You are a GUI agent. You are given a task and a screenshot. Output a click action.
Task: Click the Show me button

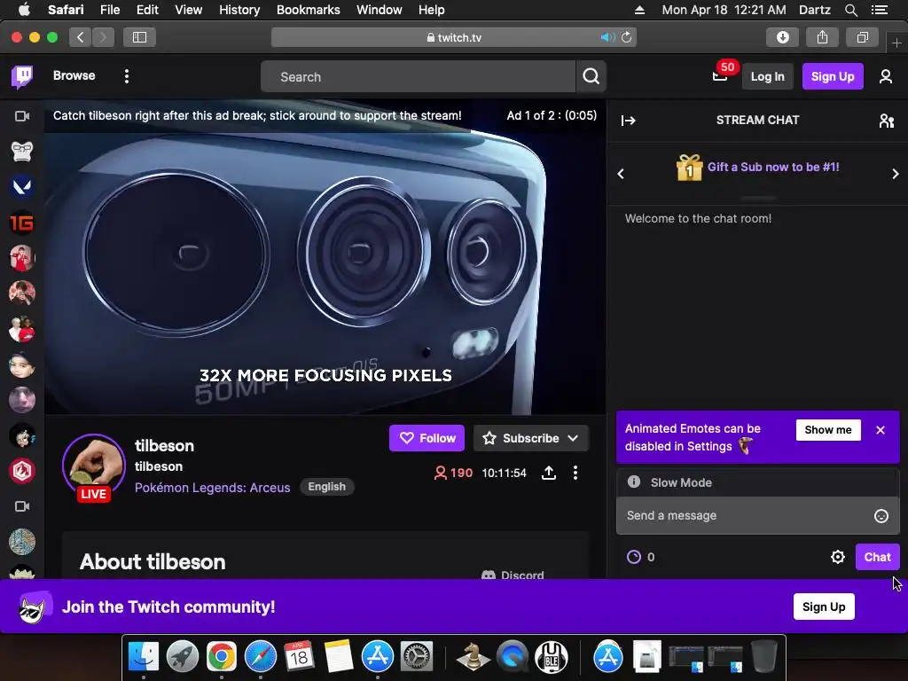click(828, 430)
